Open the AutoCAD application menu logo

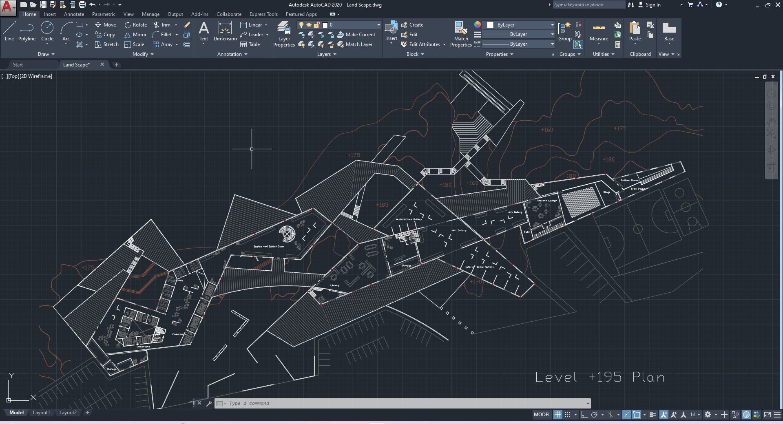pos(8,8)
